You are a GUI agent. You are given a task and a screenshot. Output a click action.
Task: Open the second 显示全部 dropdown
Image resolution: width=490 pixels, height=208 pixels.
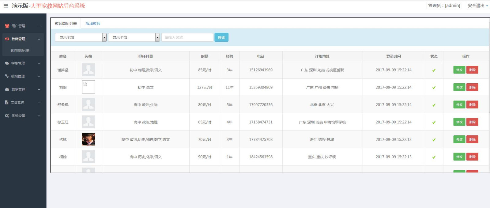[134, 37]
